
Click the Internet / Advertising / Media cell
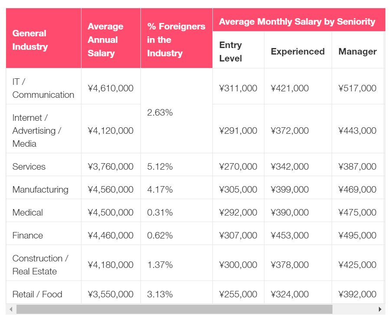click(x=44, y=129)
